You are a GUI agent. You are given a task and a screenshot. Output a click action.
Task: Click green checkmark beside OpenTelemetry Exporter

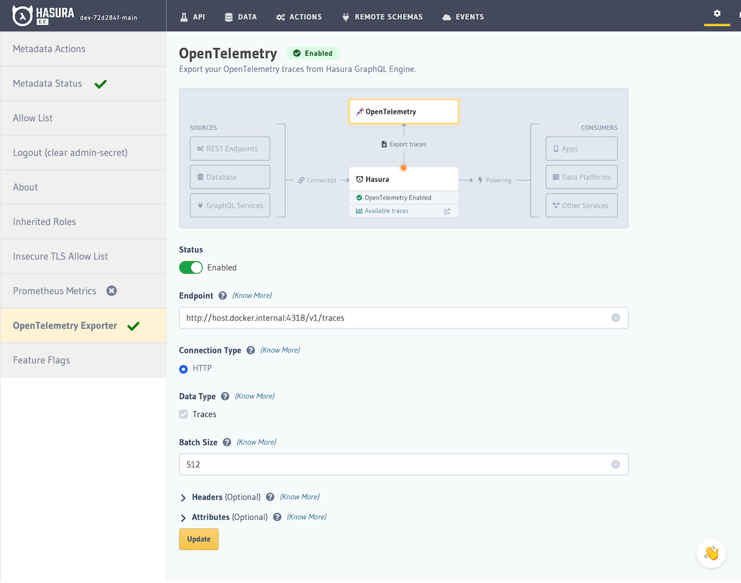click(x=133, y=326)
